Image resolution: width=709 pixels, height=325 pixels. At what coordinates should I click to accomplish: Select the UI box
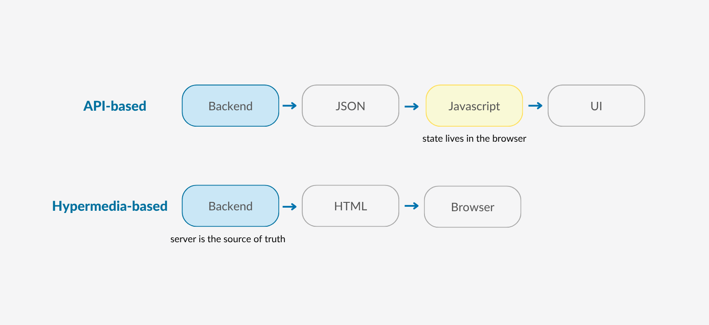pos(596,106)
